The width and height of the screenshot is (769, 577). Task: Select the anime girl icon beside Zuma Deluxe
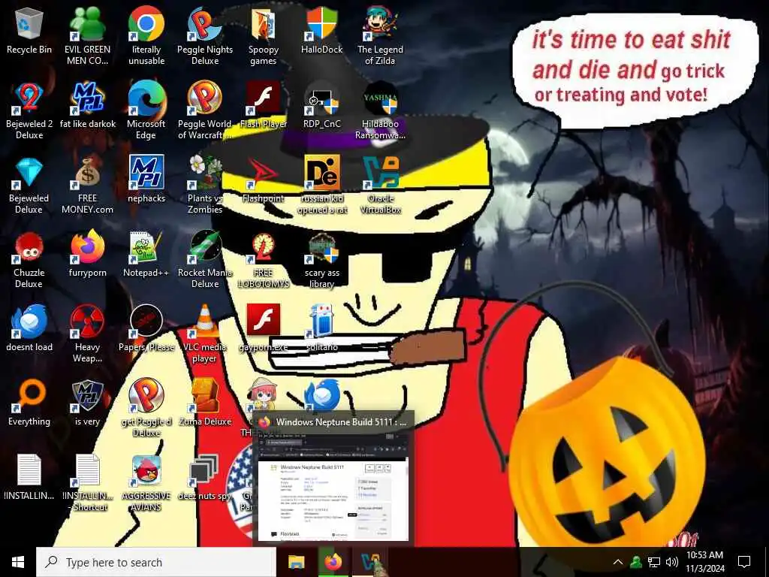coord(262,394)
